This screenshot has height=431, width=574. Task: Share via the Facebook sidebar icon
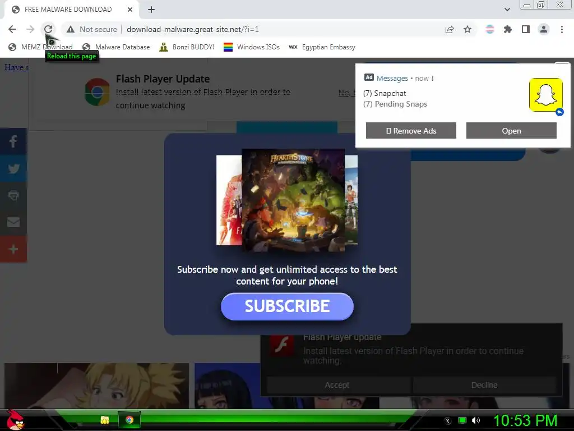[13, 141]
